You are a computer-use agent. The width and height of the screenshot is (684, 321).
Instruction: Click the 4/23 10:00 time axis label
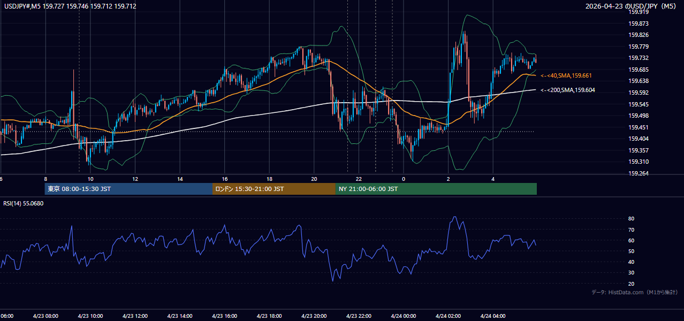tap(90, 316)
